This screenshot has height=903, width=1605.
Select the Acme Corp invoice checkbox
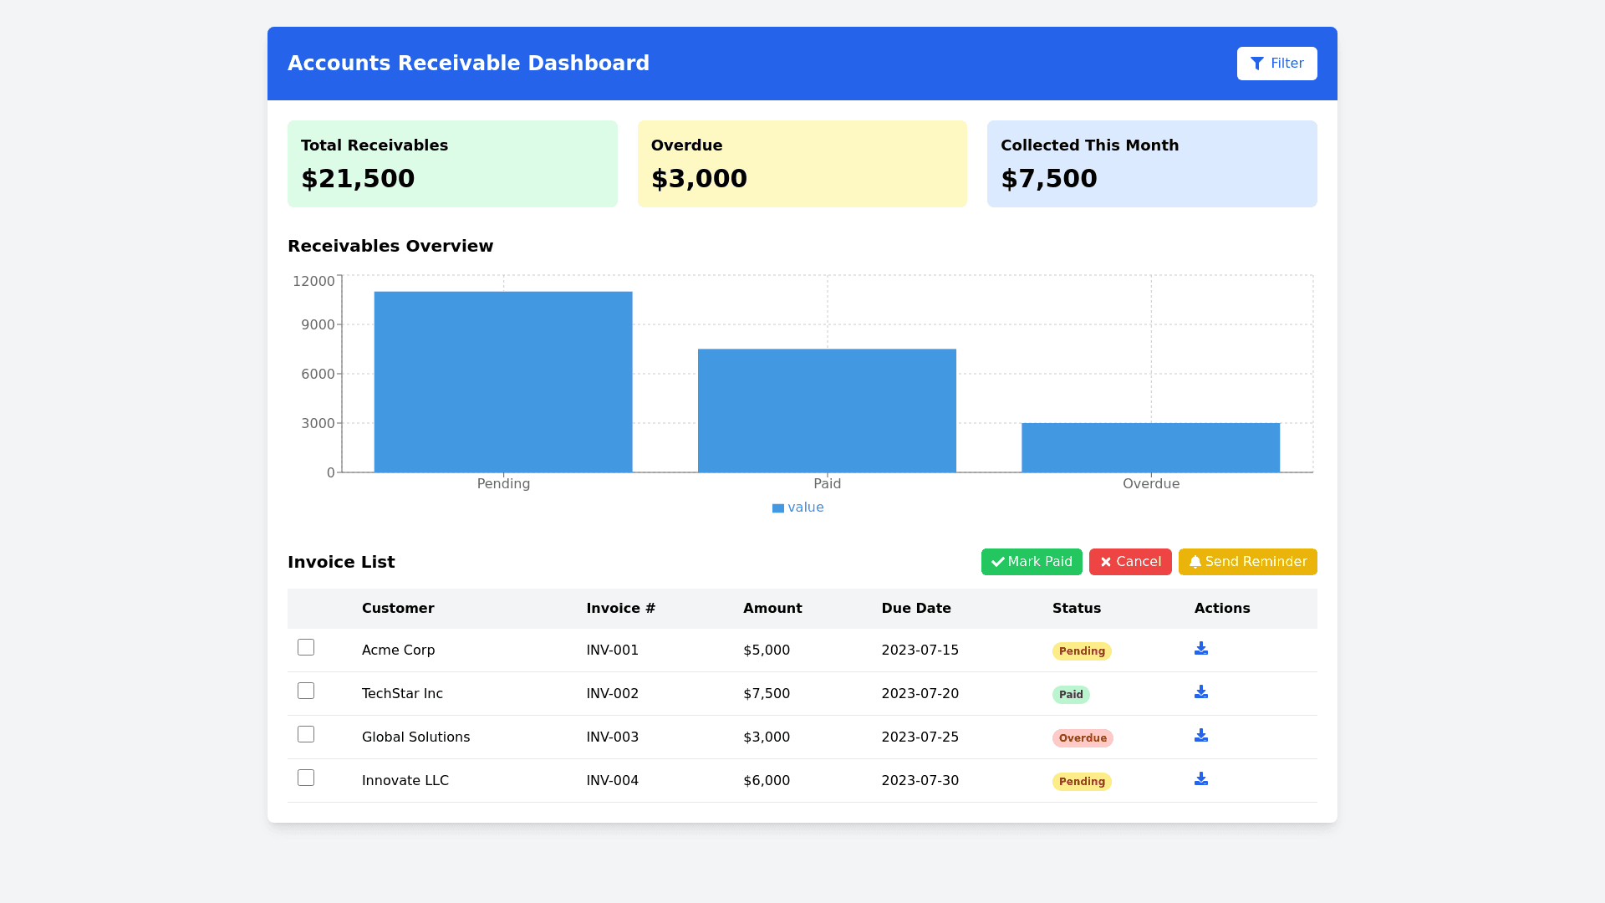point(306,648)
